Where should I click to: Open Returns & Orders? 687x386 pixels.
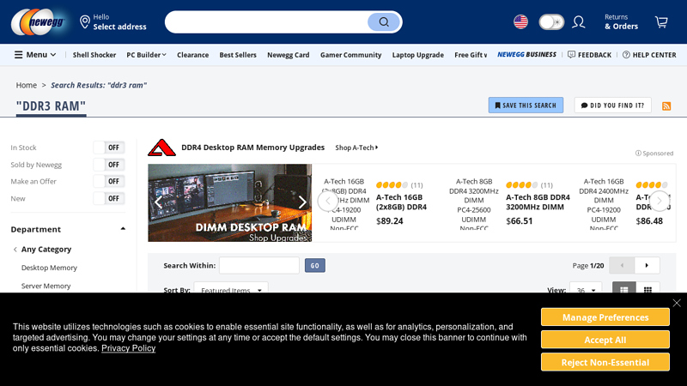click(621, 22)
